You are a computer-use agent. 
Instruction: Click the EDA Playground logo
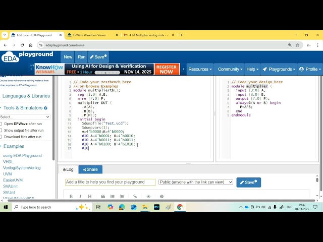27,57
